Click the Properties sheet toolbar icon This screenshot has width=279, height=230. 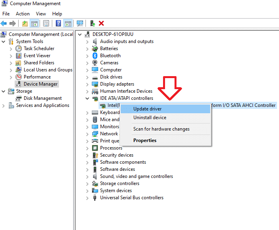(46, 23)
